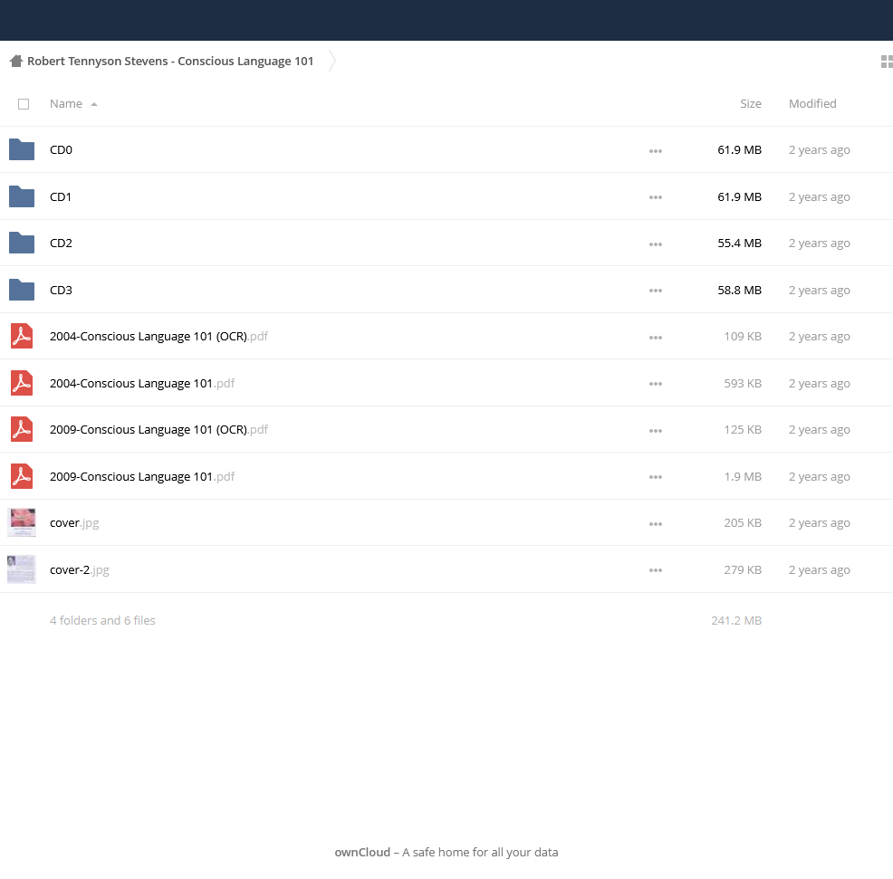
Task: Open more actions for 2009-Conscious Language 101.pdf
Action: click(x=656, y=478)
